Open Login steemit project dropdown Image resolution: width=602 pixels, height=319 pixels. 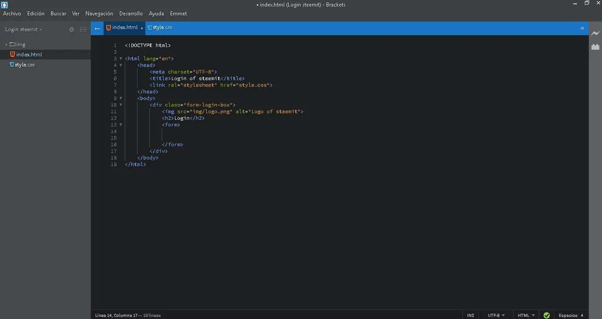tap(24, 29)
